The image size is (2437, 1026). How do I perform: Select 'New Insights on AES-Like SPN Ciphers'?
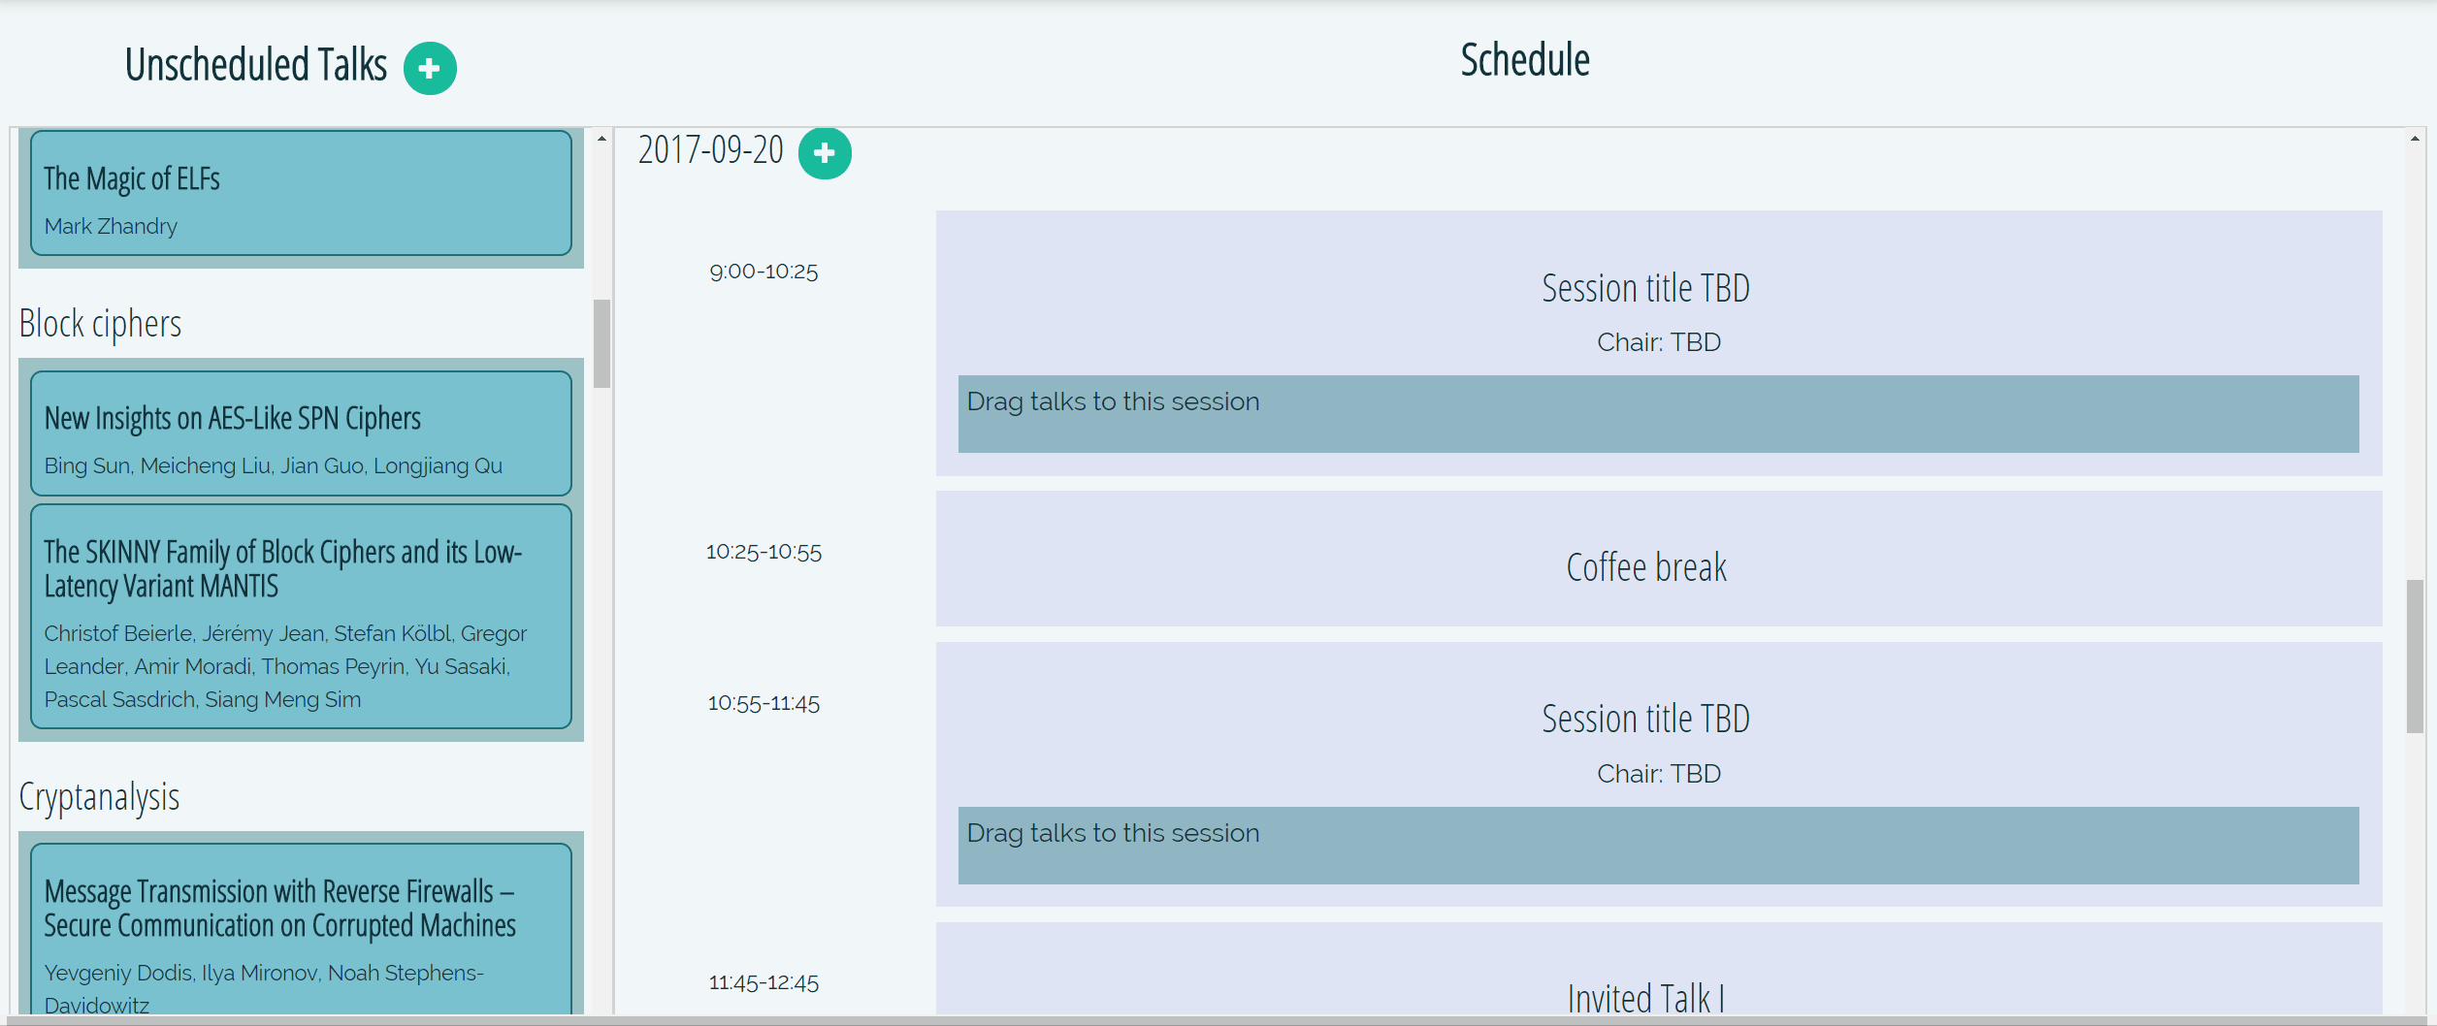click(x=300, y=433)
